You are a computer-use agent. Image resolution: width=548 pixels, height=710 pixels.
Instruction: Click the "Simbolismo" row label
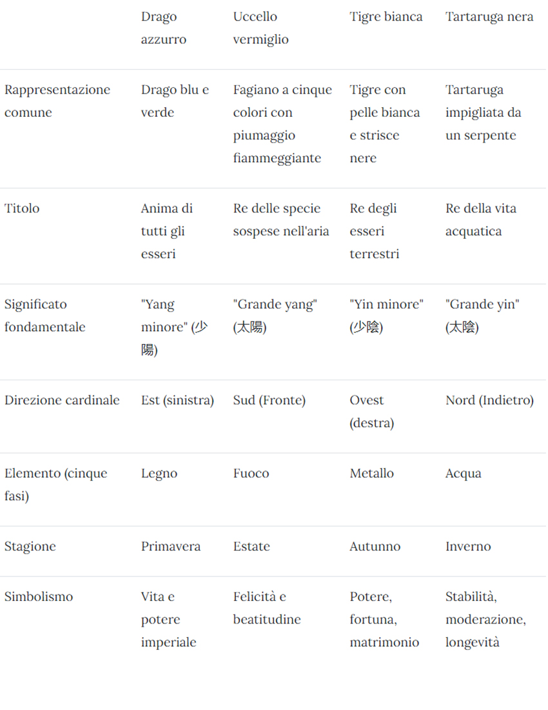pos(39,596)
